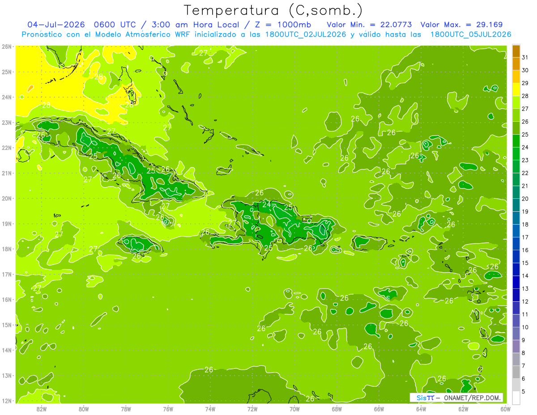Click the title "Temperatura (C,somb.)"
The height and width of the screenshot is (415, 537).
pos(273,10)
